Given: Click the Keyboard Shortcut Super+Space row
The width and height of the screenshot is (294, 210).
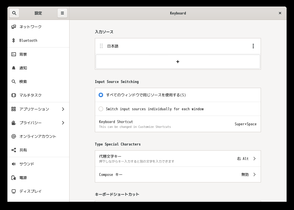Looking at the screenshot, I should pyautogui.click(x=178, y=124).
